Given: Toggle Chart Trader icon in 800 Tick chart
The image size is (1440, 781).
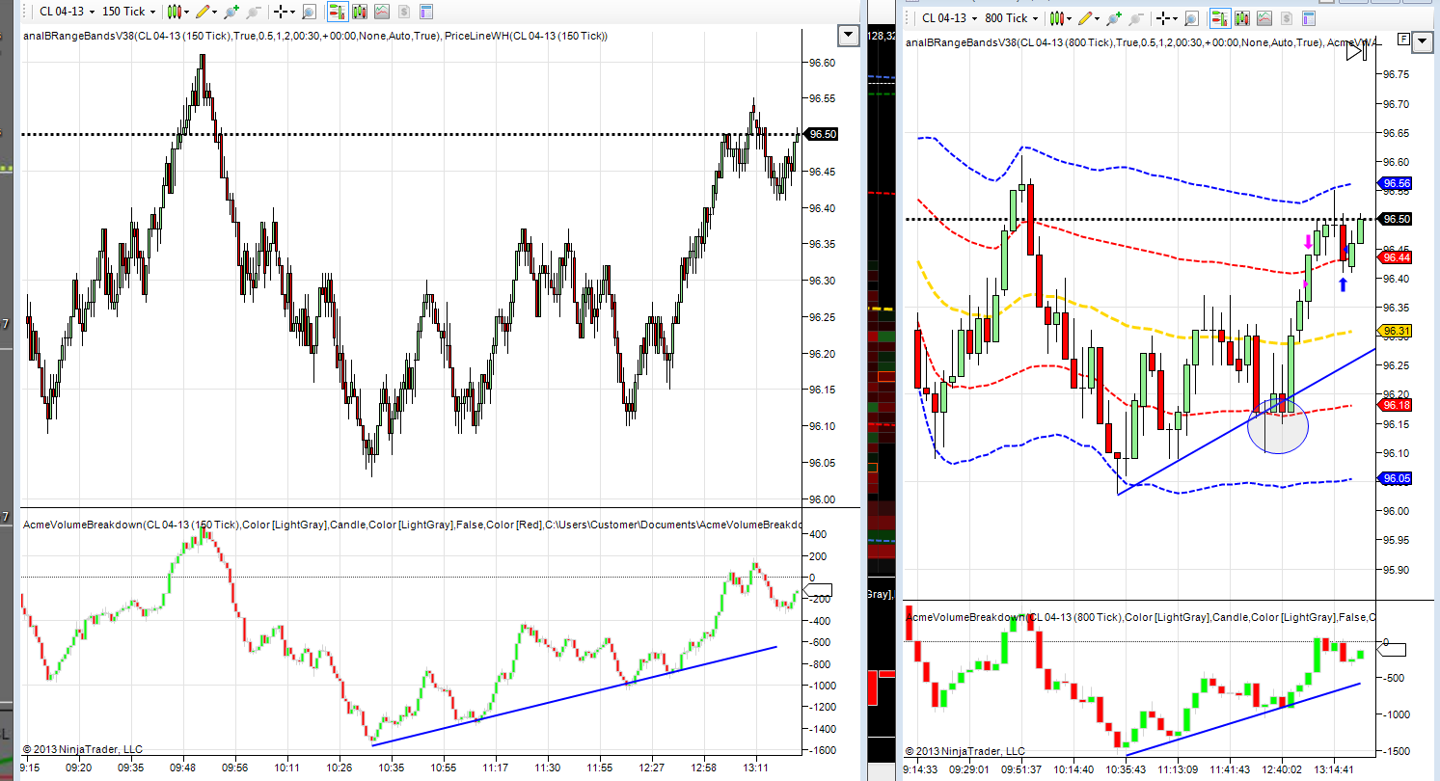Looking at the screenshot, I should (1219, 17).
